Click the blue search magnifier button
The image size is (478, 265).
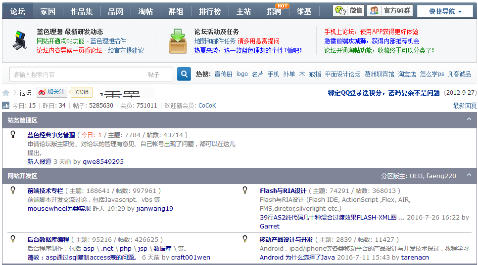[184, 74]
